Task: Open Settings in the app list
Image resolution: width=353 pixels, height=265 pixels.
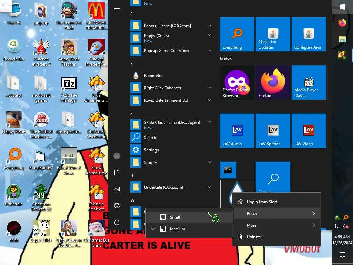Action: [x=171, y=150]
